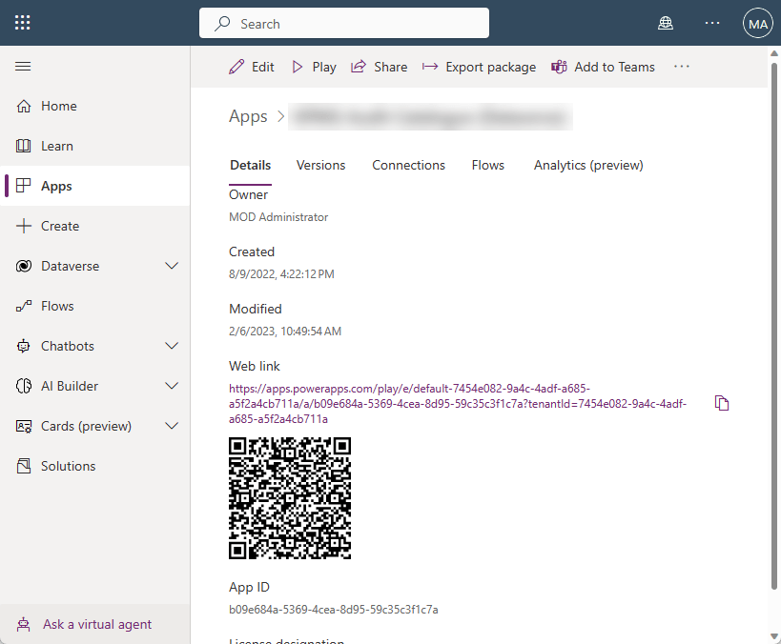Open Learn in the sidebar
781x644 pixels.
point(94,146)
